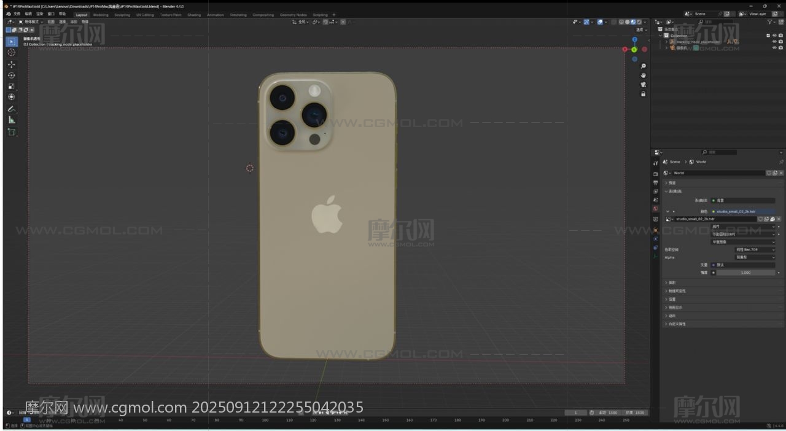786x431 pixels.
Task: Select the Annotate pencil tool
Action: tap(11, 109)
